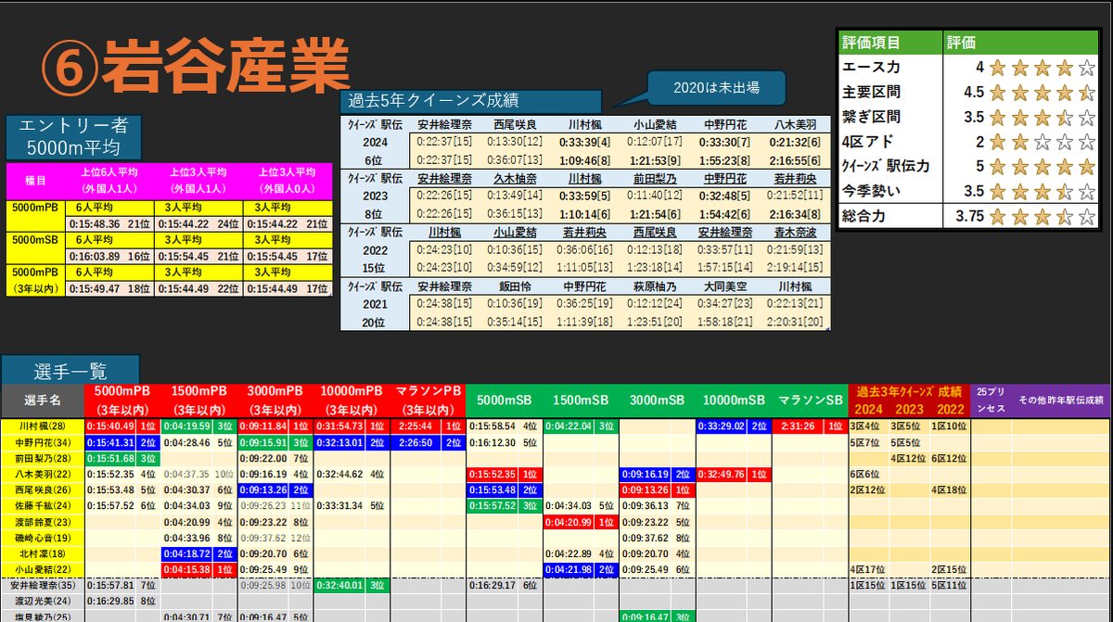
Task: Click the 5000mSB column header
Action: tap(504, 400)
